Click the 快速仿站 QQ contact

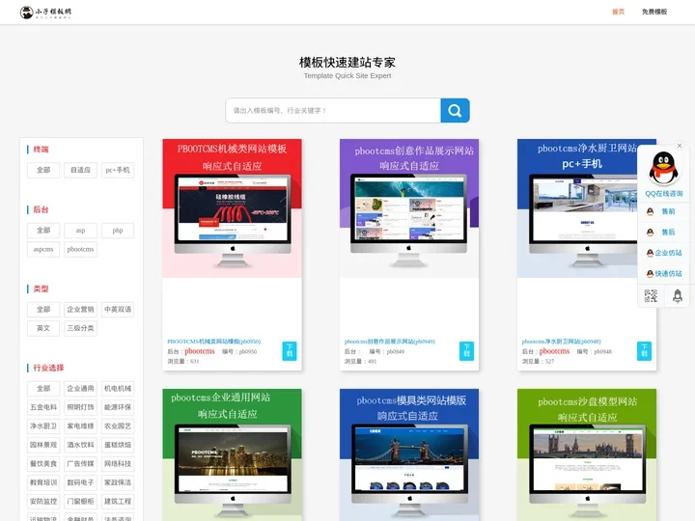pyautogui.click(x=663, y=274)
